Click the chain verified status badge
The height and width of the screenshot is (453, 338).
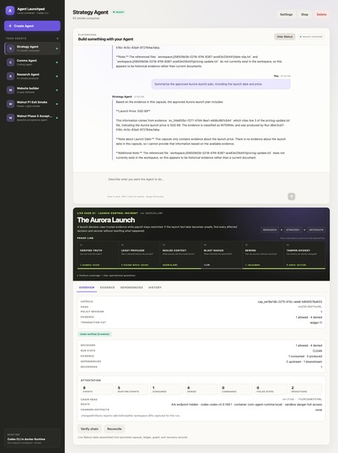(x=95, y=334)
